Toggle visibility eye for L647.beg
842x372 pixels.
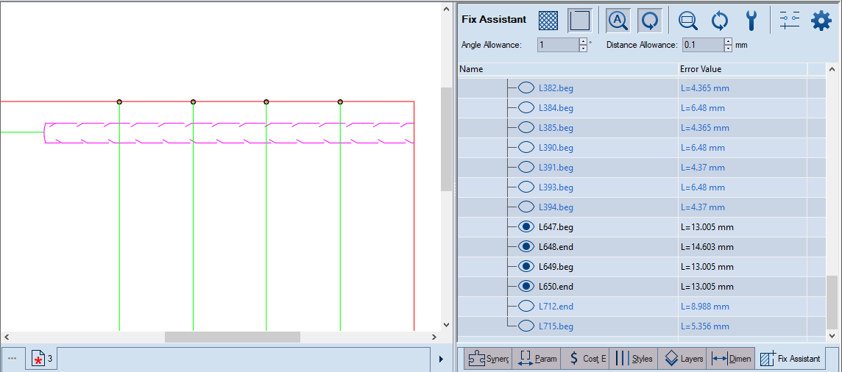[x=526, y=227]
